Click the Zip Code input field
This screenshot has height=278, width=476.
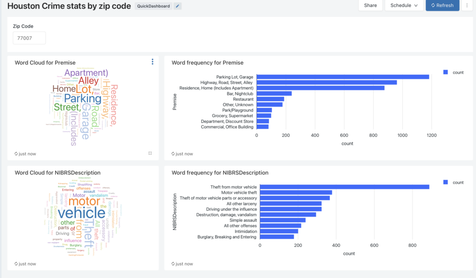tap(29, 38)
